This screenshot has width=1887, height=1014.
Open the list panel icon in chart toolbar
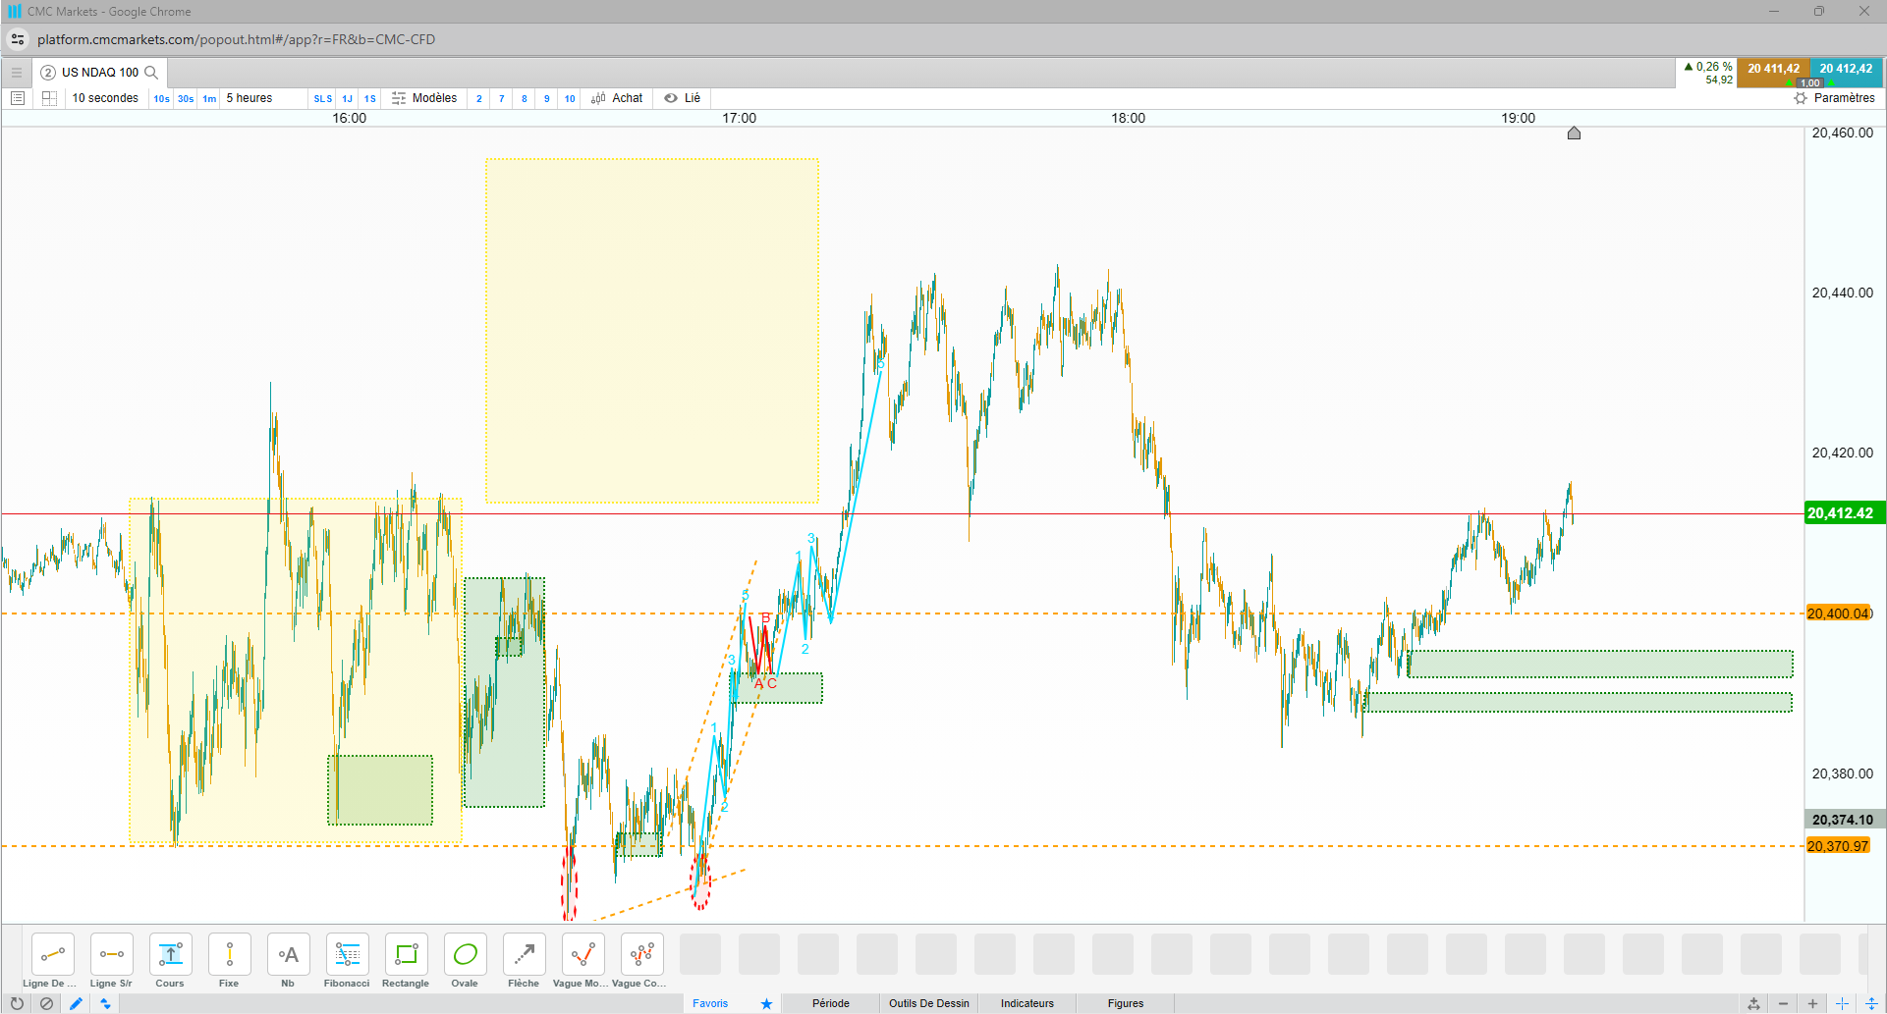[x=18, y=98]
